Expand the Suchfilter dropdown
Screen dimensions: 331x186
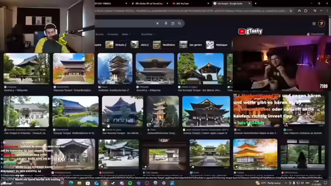(148, 34)
